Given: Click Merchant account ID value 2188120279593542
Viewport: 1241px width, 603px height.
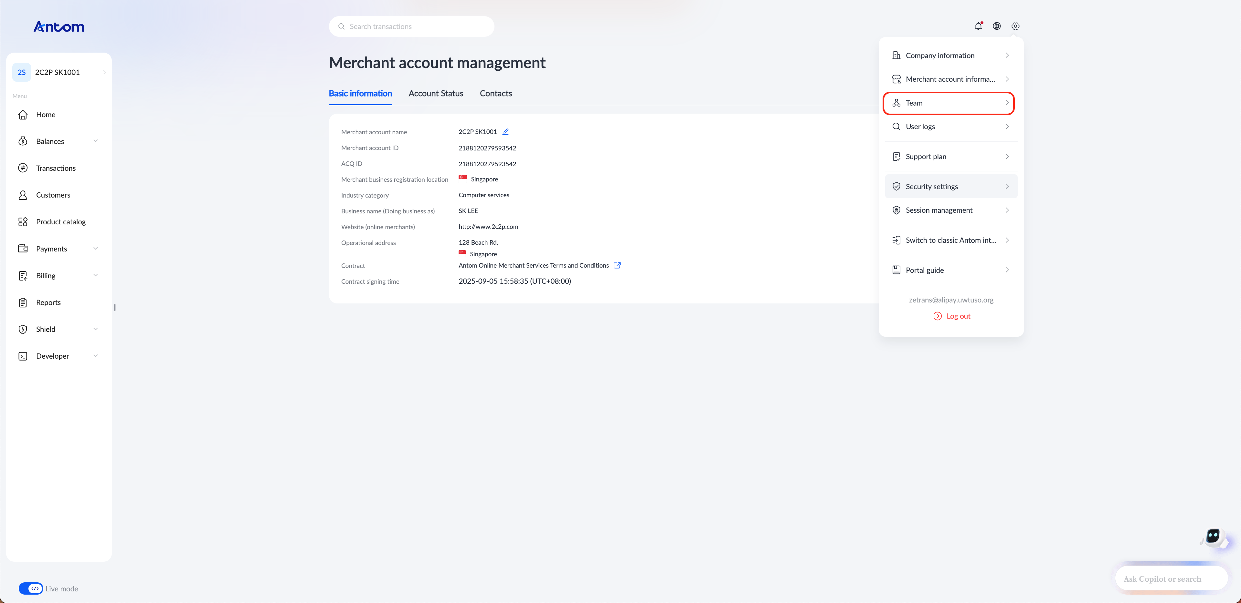Looking at the screenshot, I should click(x=487, y=148).
